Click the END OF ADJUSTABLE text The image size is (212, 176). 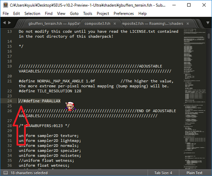pos(156,111)
